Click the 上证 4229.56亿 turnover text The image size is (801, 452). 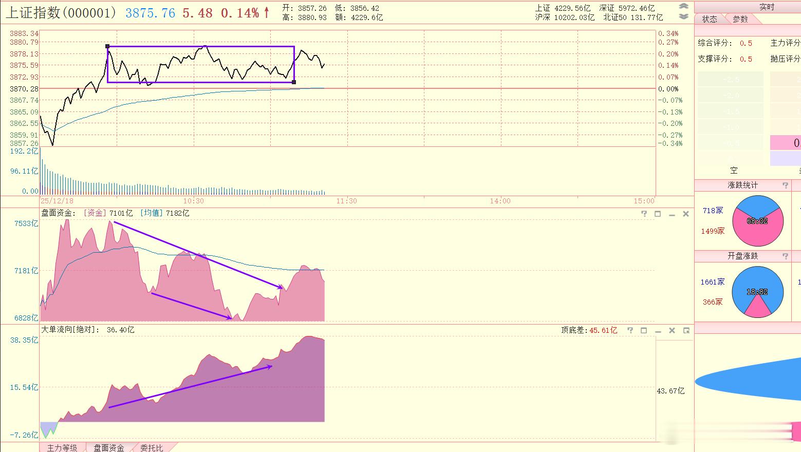point(563,8)
